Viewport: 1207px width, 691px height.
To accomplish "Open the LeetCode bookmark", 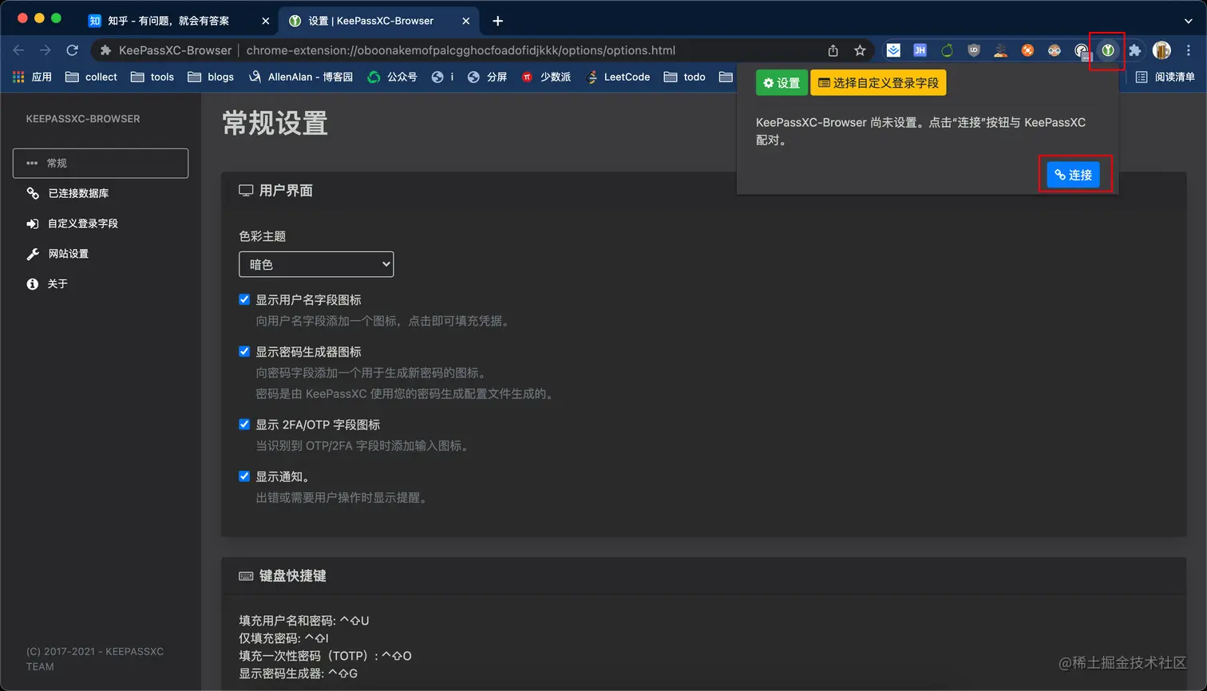I will pyautogui.click(x=618, y=77).
